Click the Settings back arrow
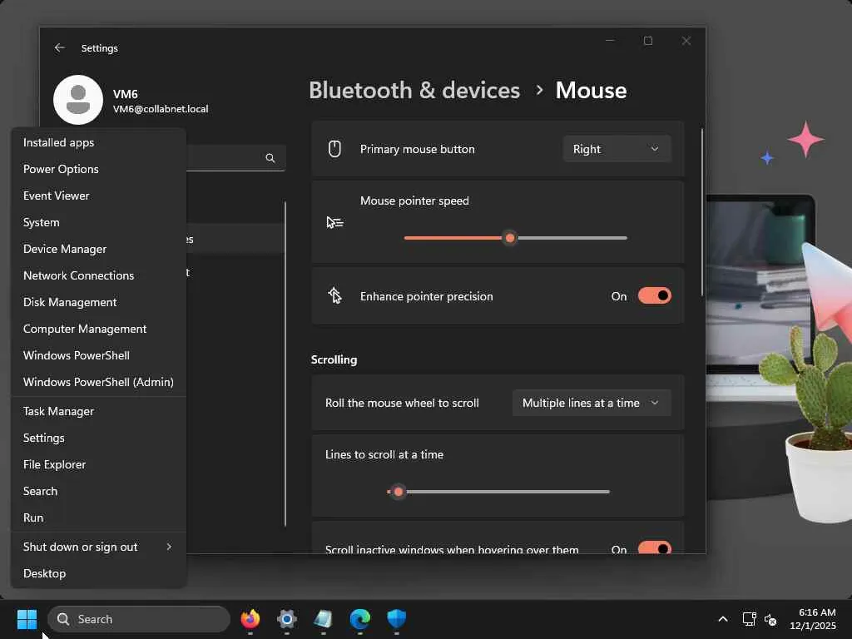The height and width of the screenshot is (639, 852). tap(59, 48)
